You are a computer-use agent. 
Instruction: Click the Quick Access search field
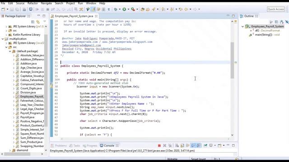tap(275, 9)
